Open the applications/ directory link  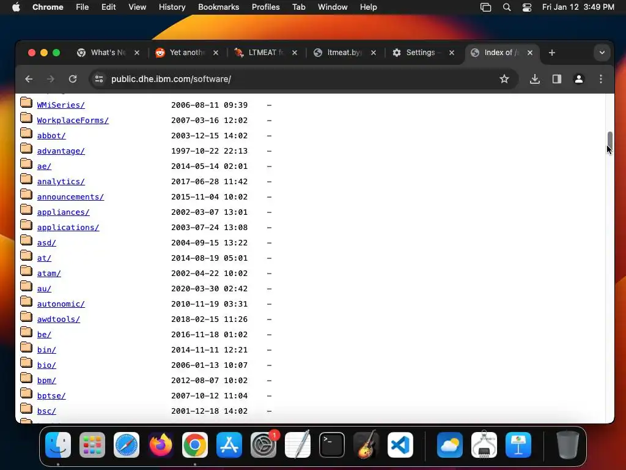click(x=68, y=228)
